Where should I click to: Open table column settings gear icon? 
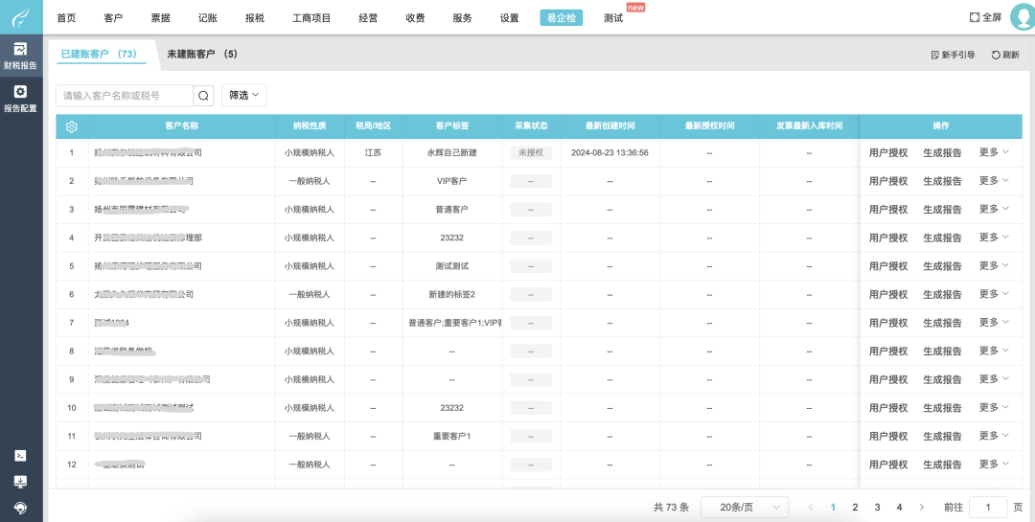(x=71, y=126)
